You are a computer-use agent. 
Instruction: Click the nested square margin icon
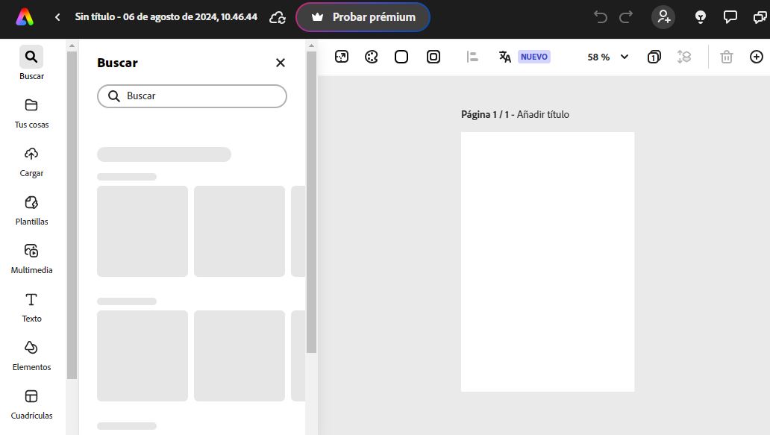(433, 57)
